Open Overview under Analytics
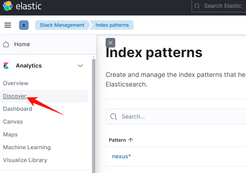Screen dimensions: 246x173 16,83
